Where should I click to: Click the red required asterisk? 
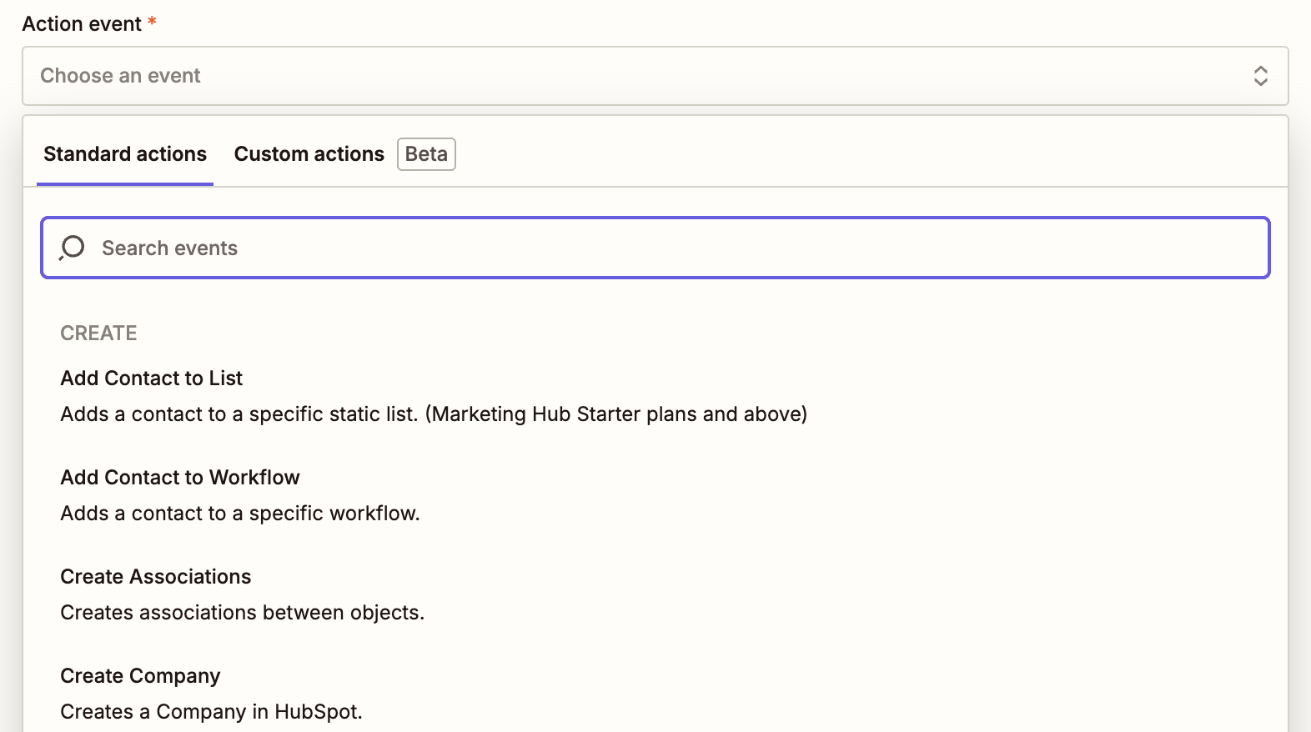152,21
